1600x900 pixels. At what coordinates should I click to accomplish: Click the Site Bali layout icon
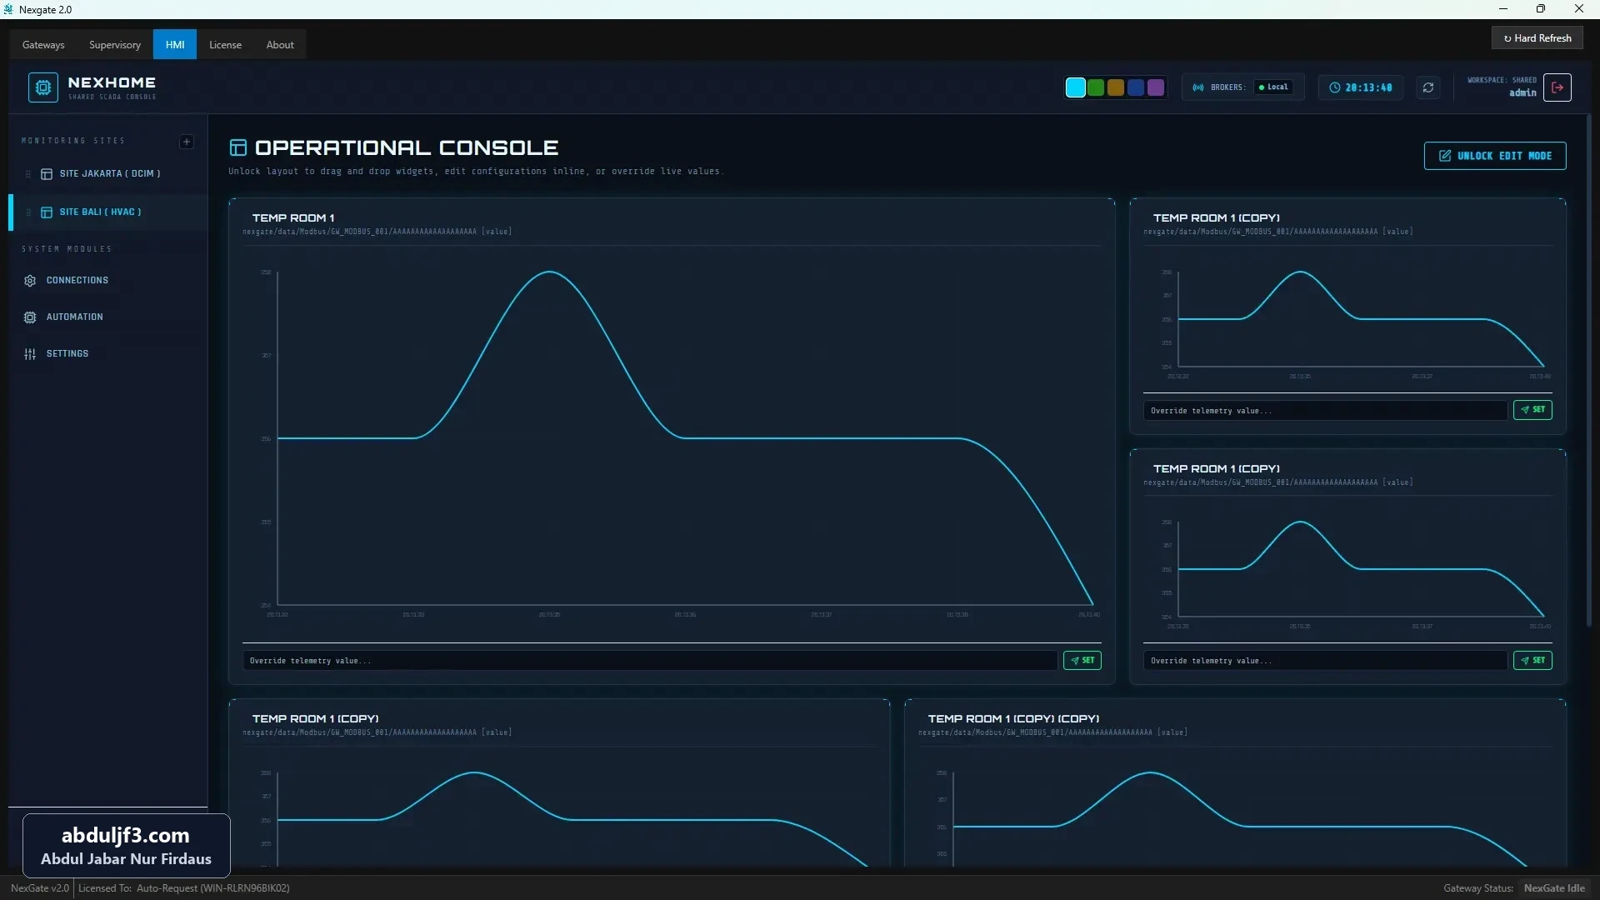[47, 212]
